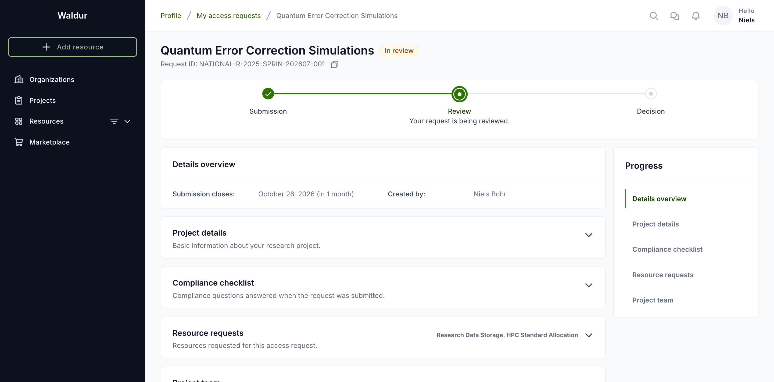
Task: Copy the Request ID to clipboard
Action: pyautogui.click(x=334, y=64)
